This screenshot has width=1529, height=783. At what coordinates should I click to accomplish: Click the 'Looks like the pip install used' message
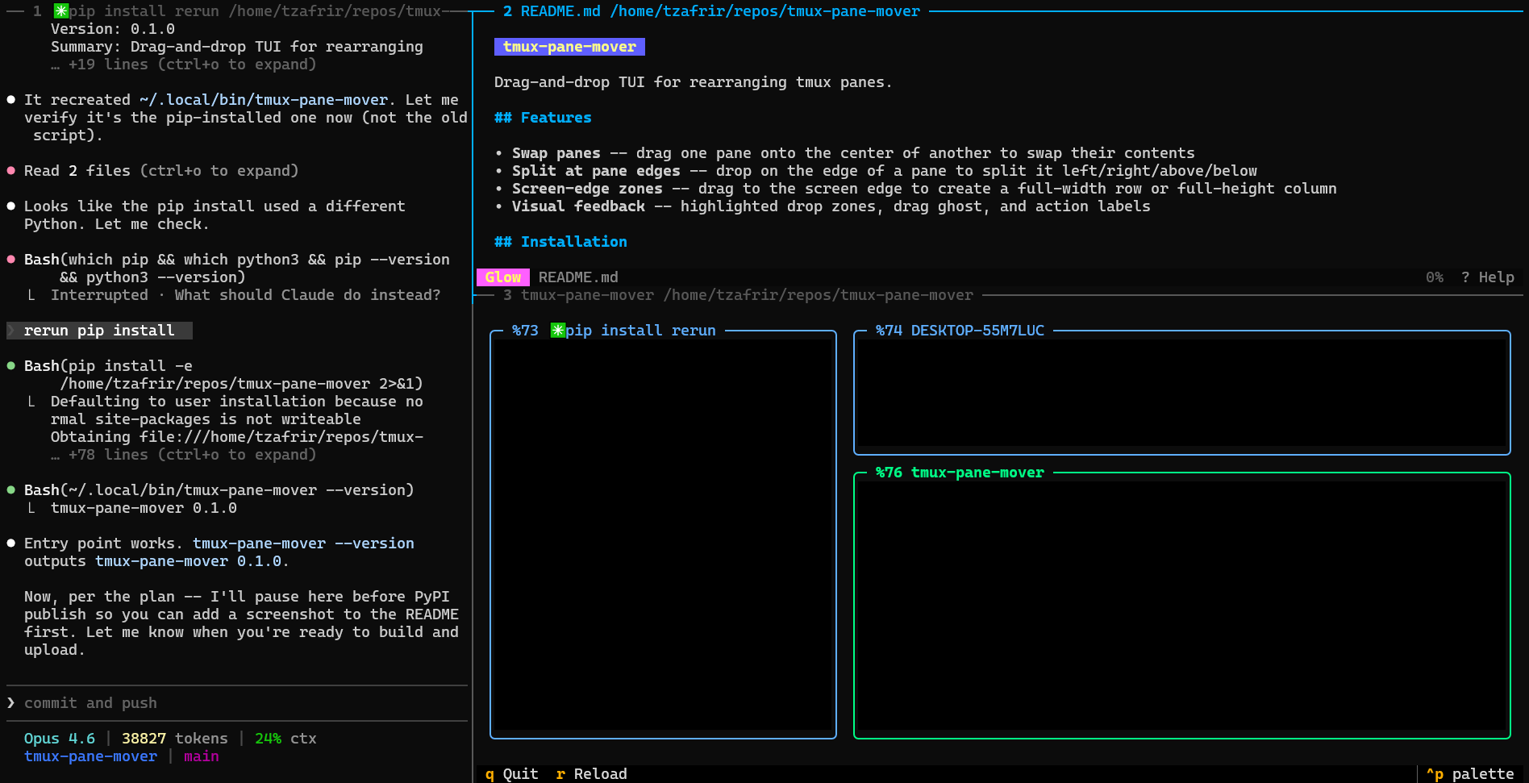coord(215,215)
